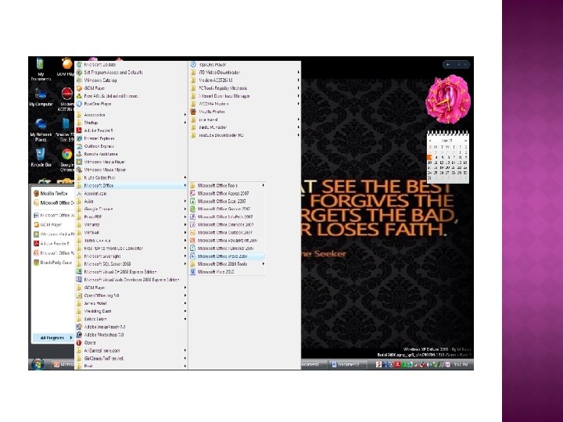
Task: Click the Windows Catalog program icon
Action: pyautogui.click(x=79, y=80)
